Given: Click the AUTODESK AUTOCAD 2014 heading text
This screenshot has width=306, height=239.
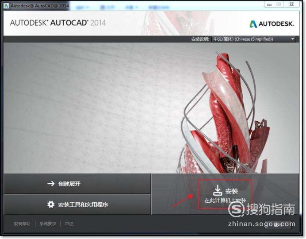Looking at the screenshot, I should pos(58,23).
